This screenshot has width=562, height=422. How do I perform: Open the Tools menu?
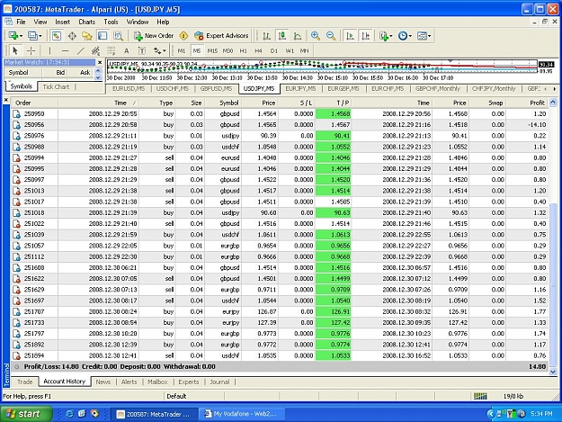pyautogui.click(x=111, y=22)
